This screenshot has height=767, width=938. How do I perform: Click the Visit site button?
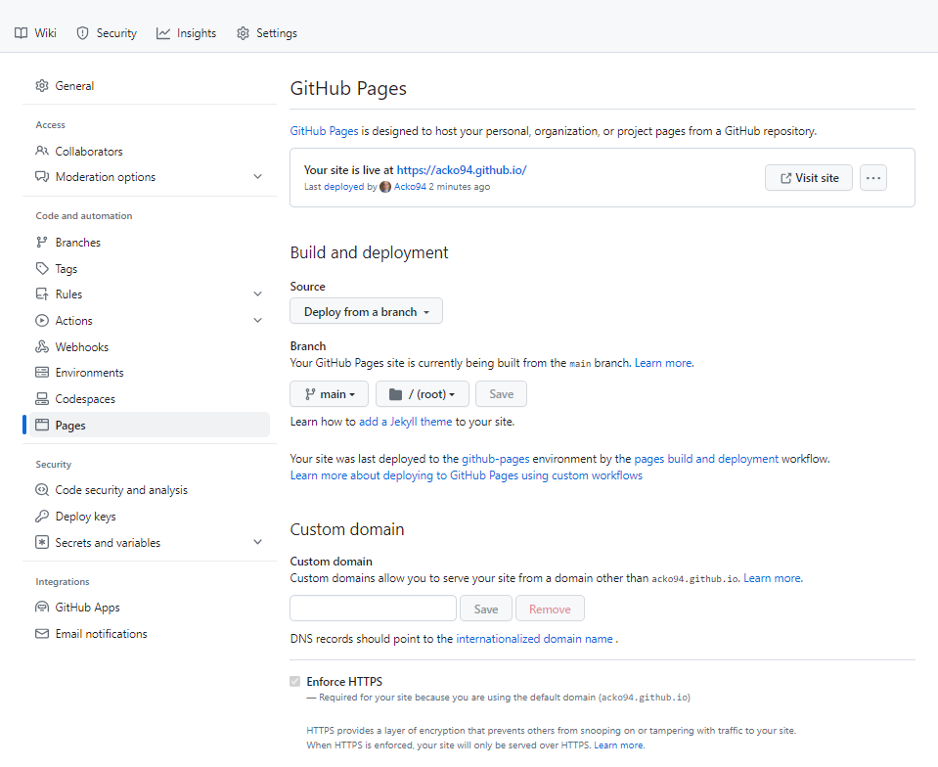pos(809,178)
